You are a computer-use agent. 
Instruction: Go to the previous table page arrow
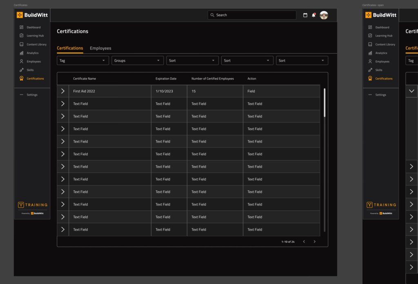(304, 242)
